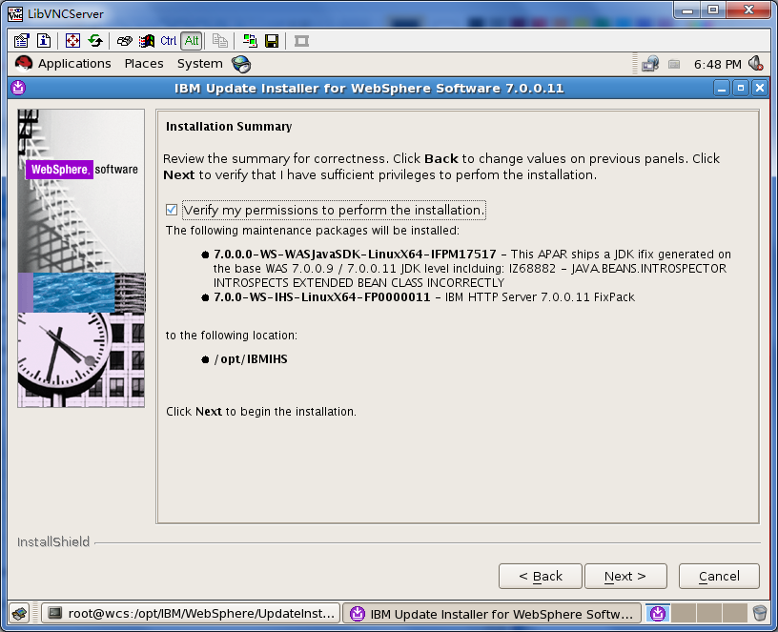Open the Applications menu
The image size is (778, 632).
74,64
